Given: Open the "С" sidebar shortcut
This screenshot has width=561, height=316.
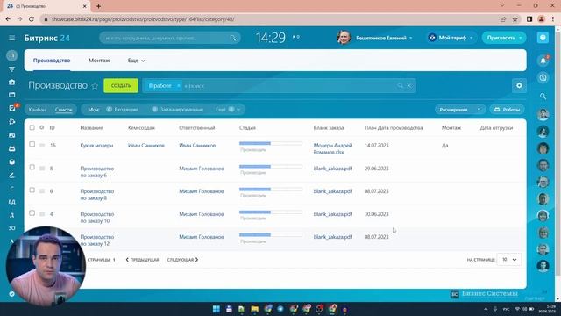Looking at the screenshot, I should click(x=11, y=189).
